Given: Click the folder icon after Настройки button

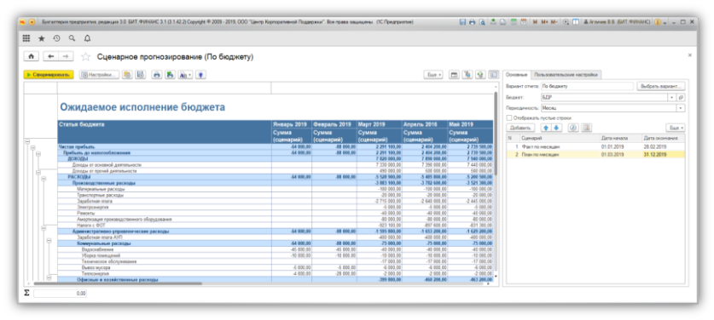Looking at the screenshot, I should (x=127, y=75).
